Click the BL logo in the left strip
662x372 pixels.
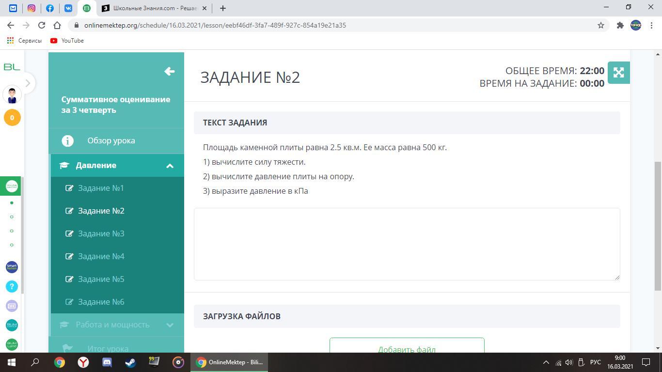(x=12, y=67)
